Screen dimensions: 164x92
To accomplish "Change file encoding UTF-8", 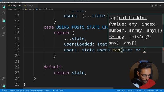I will [139, 90].
